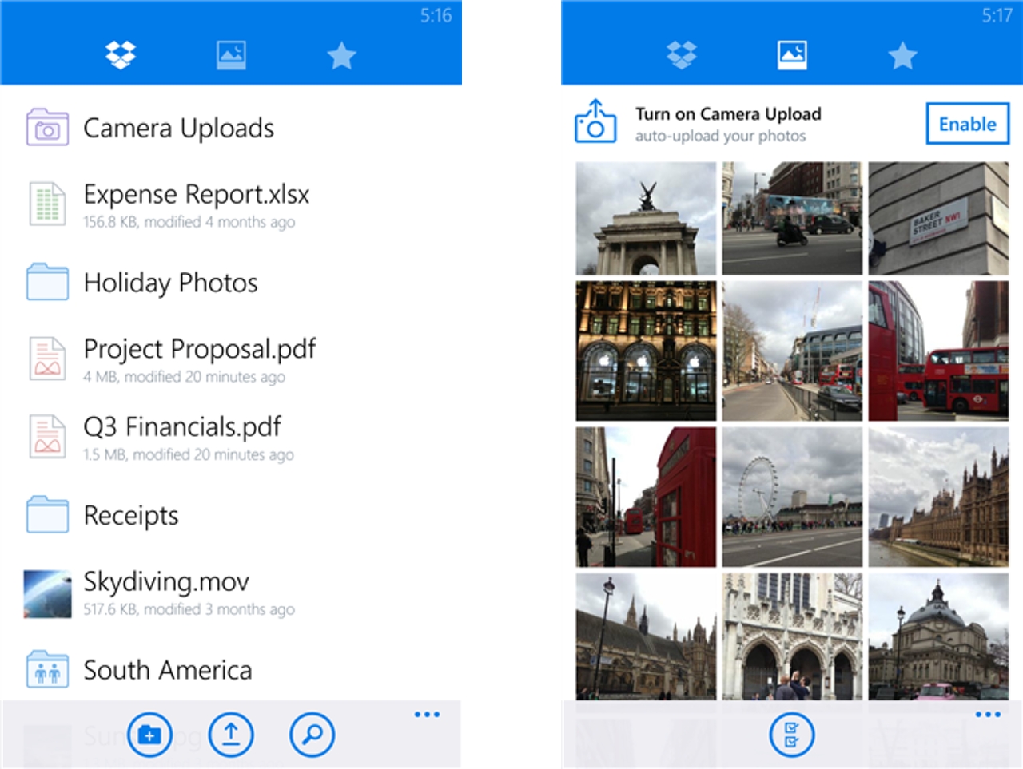Image resolution: width=1023 pixels, height=769 pixels.
Task: Open the Favorites star tab in left screen
Action: tap(341, 56)
